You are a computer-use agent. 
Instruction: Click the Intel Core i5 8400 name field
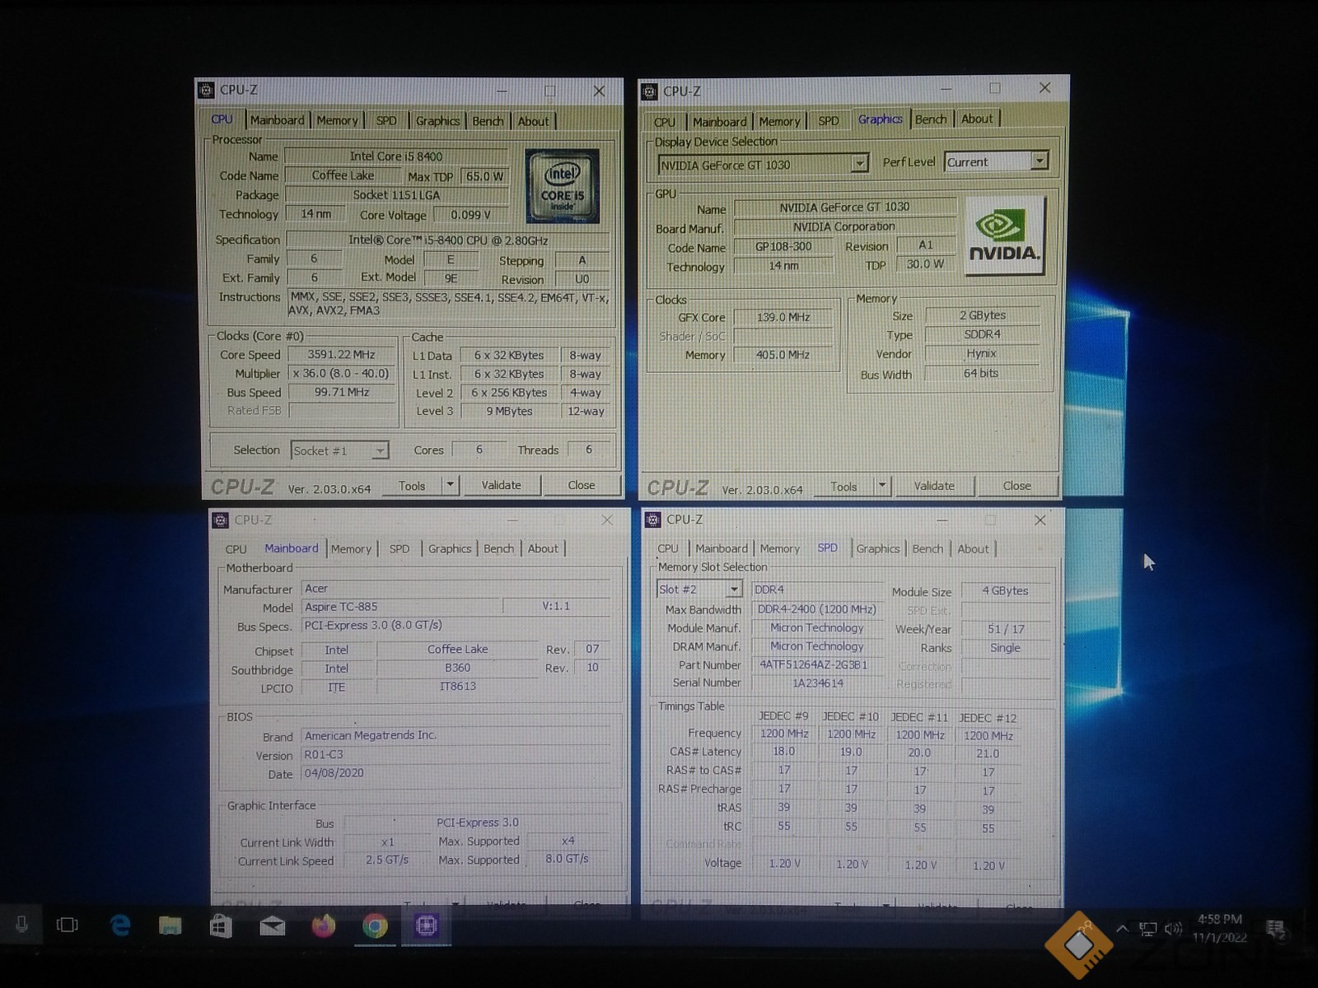396,156
